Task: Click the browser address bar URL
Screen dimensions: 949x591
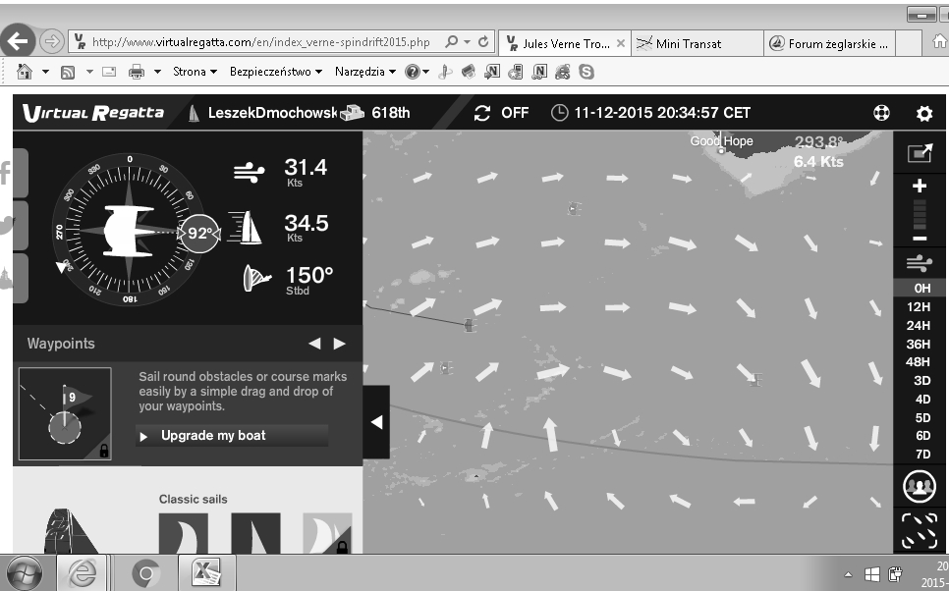Action: 261,42
